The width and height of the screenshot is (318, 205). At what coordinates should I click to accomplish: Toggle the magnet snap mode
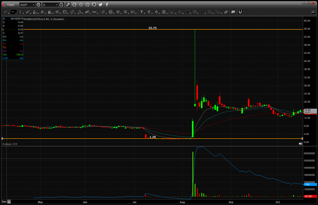pyautogui.click(x=240, y=12)
